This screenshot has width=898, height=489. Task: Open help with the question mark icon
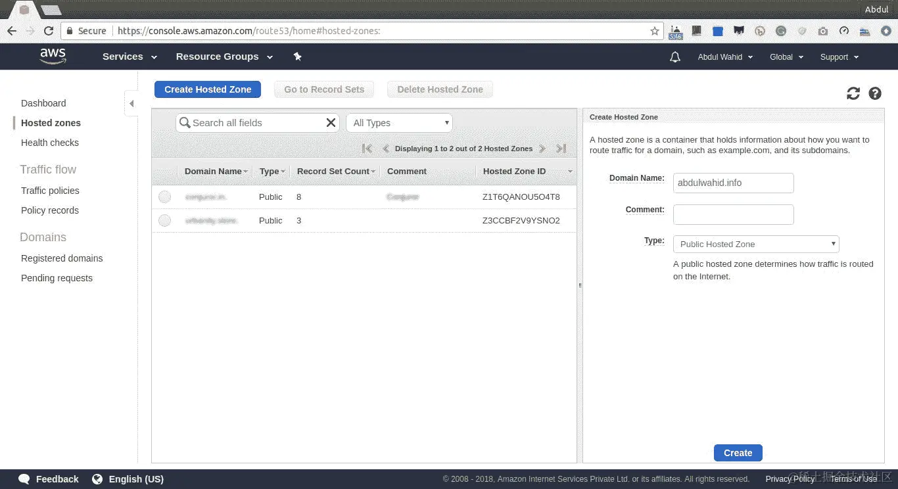click(875, 93)
